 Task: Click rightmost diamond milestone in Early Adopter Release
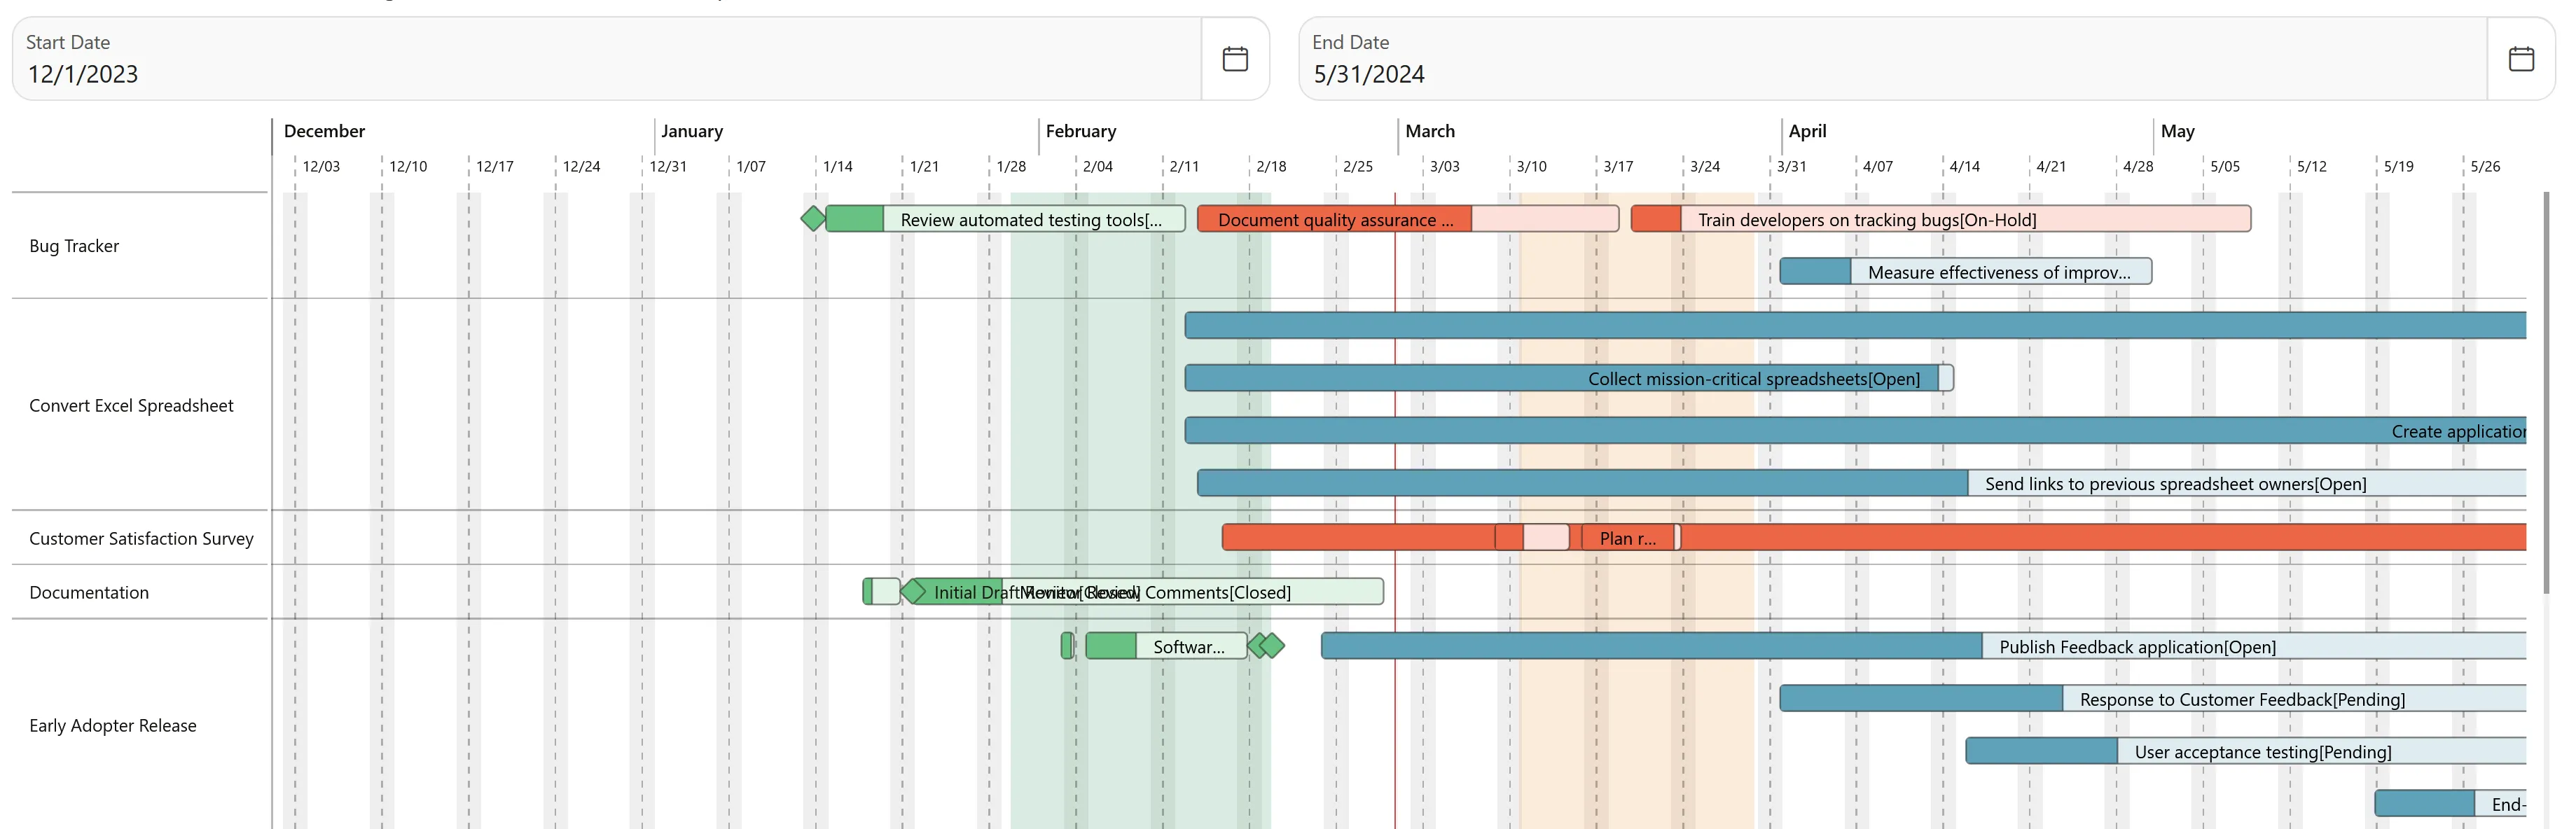1272,646
